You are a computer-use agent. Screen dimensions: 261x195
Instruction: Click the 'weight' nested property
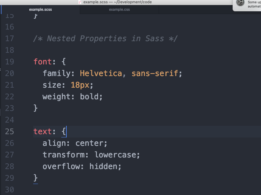[x=57, y=97]
